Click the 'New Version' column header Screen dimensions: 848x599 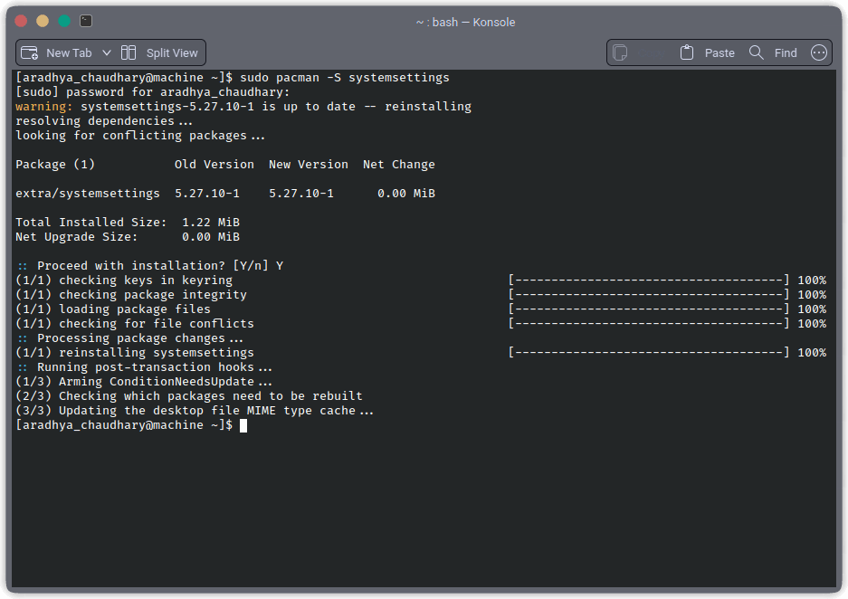pyautogui.click(x=309, y=165)
